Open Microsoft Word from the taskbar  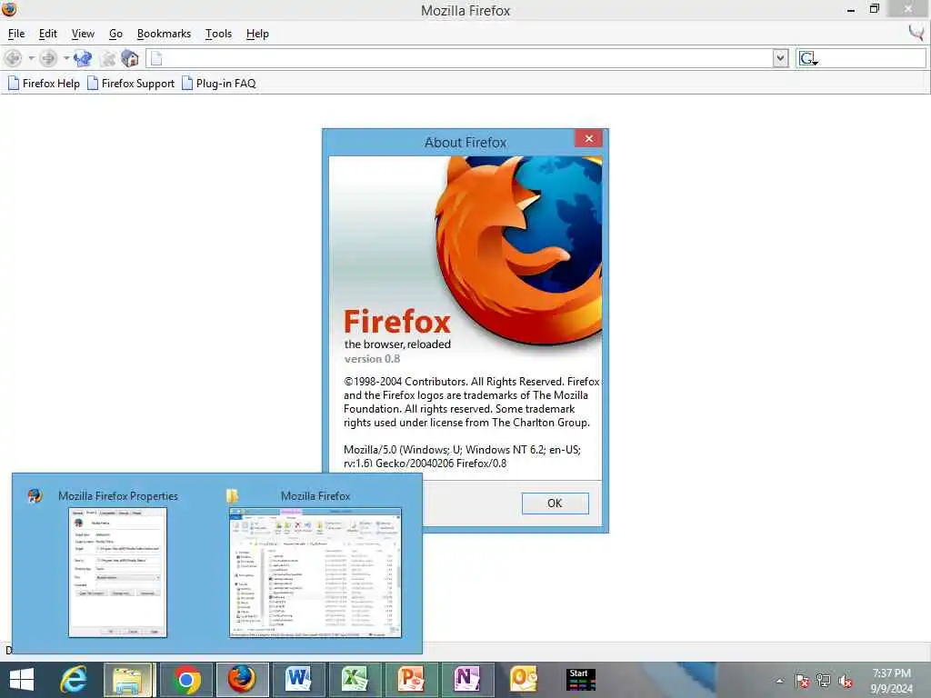pos(298,680)
